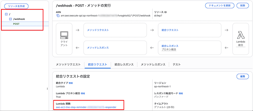253x111 pixels.
Task: Click the ARN text string
Action: [105, 16]
